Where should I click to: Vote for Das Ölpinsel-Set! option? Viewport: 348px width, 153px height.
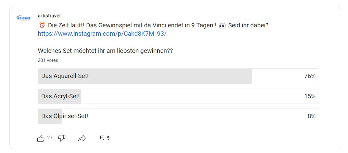point(64,116)
